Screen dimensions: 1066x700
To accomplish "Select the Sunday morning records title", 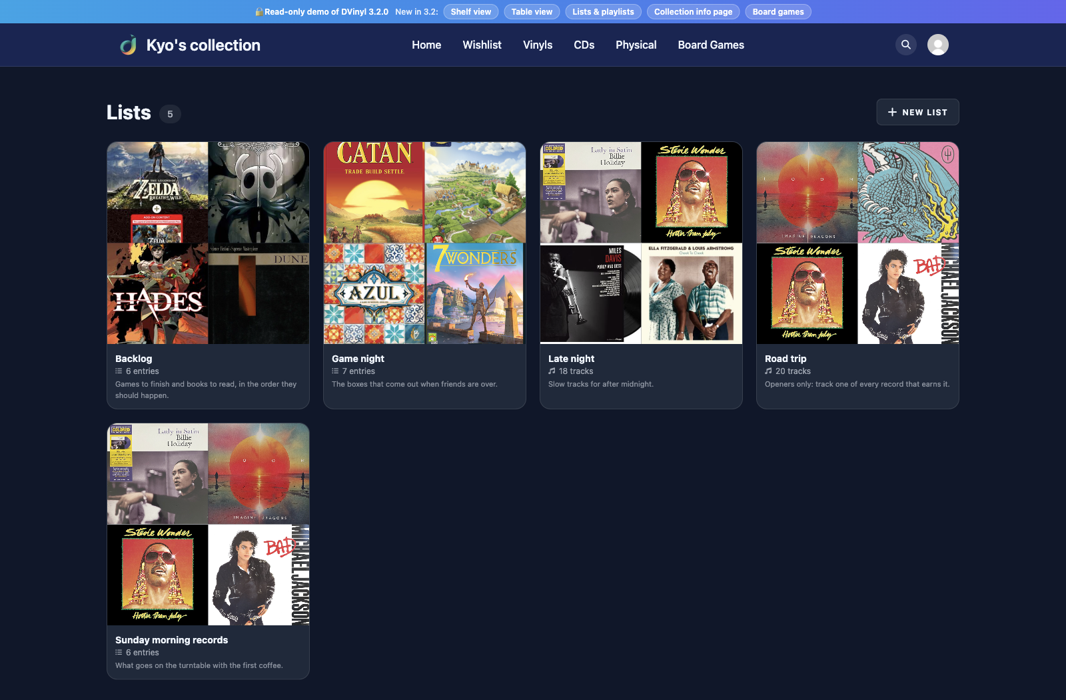I will tap(171, 640).
